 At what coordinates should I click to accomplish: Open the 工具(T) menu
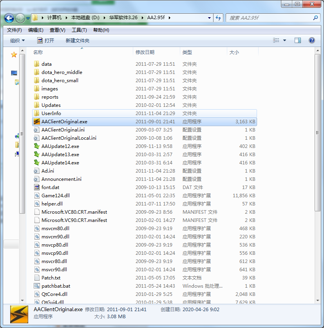tap(79, 30)
